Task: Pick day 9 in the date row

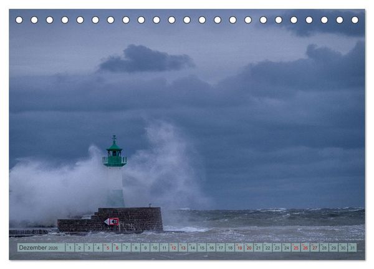Action: (145, 248)
